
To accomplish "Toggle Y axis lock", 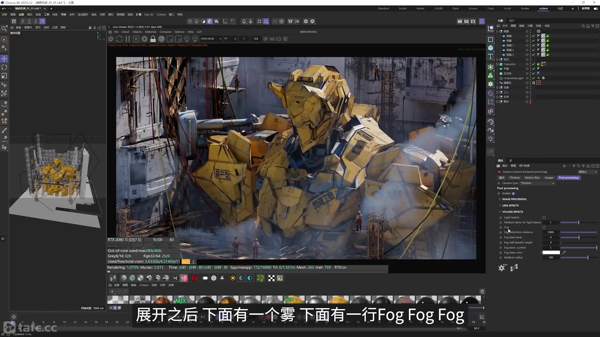I will click(x=29, y=21).
